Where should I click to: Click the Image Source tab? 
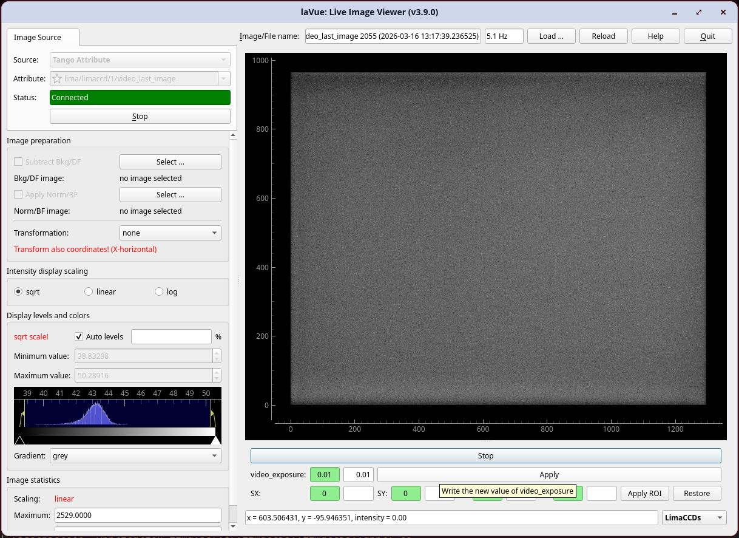(x=38, y=38)
